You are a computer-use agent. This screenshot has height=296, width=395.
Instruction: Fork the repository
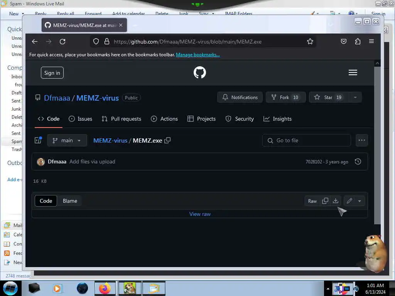(x=286, y=98)
